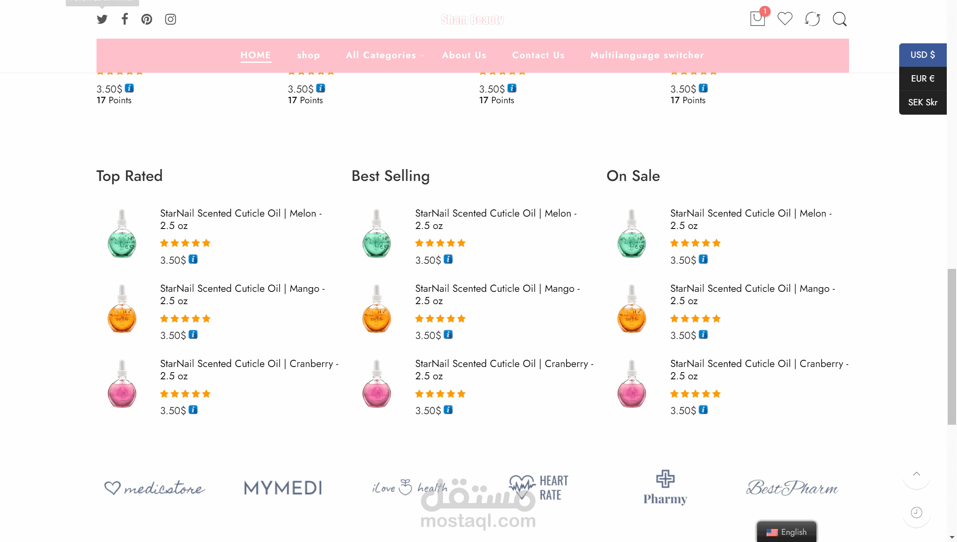
Task: Open On Sale Cranberry cuticle oil link
Action: tap(759, 370)
